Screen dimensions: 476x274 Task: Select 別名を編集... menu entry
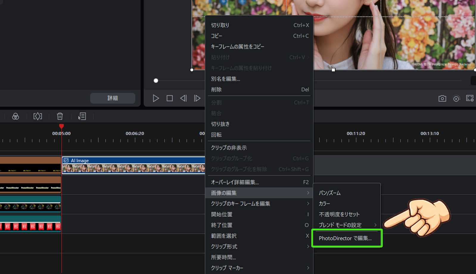click(x=259, y=79)
